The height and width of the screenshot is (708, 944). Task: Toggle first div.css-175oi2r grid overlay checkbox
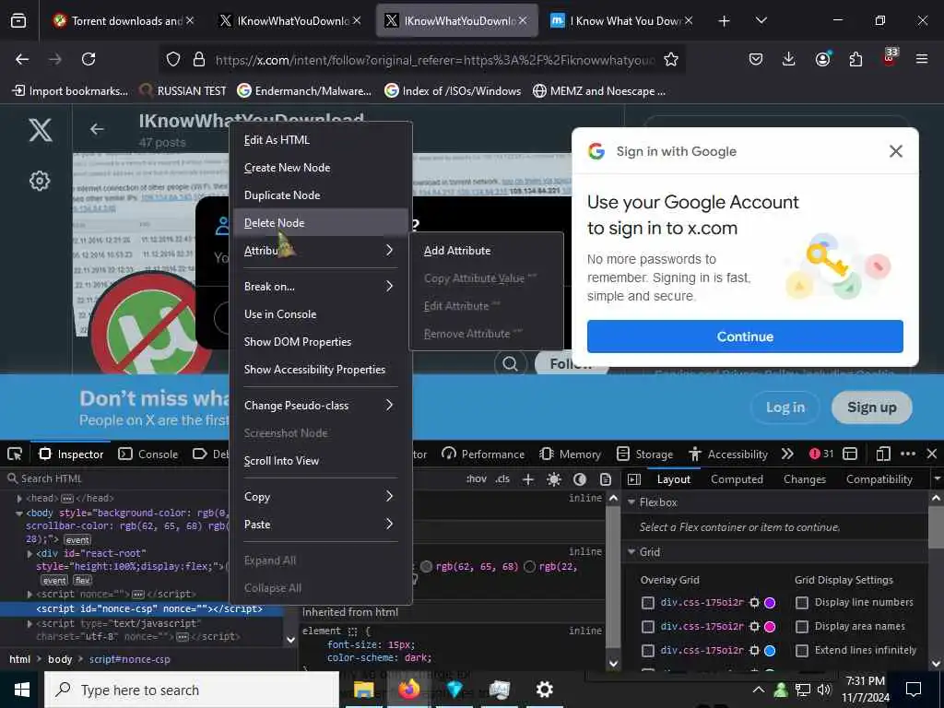coord(648,603)
